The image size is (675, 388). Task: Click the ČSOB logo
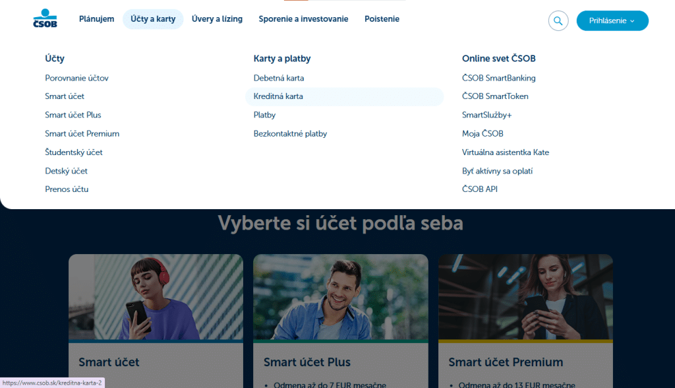pyautogui.click(x=45, y=19)
